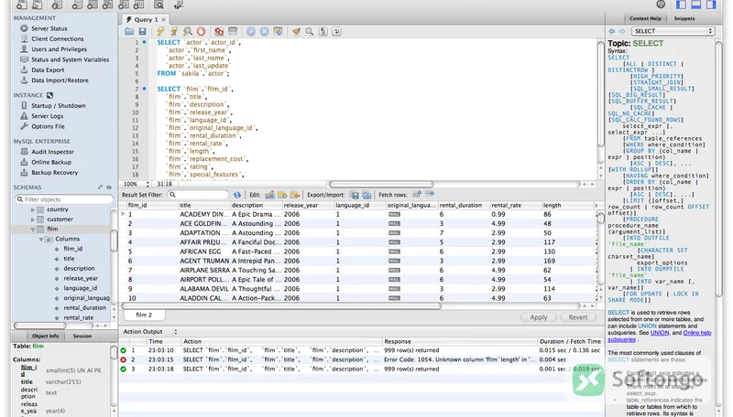Click the SQL editor horizontal scrollbar
This screenshot has height=417, width=733.
(381, 184)
